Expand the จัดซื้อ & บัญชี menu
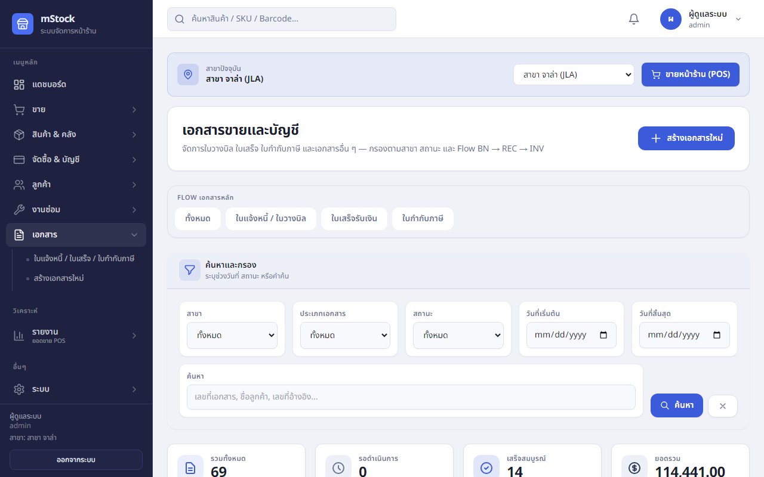 coord(76,160)
